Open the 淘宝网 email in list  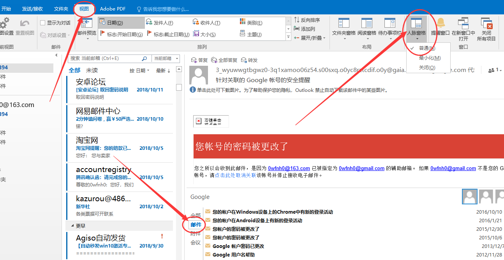tap(120, 148)
